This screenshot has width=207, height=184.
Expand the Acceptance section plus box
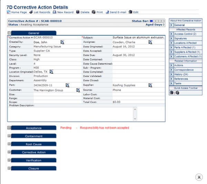point(9,128)
